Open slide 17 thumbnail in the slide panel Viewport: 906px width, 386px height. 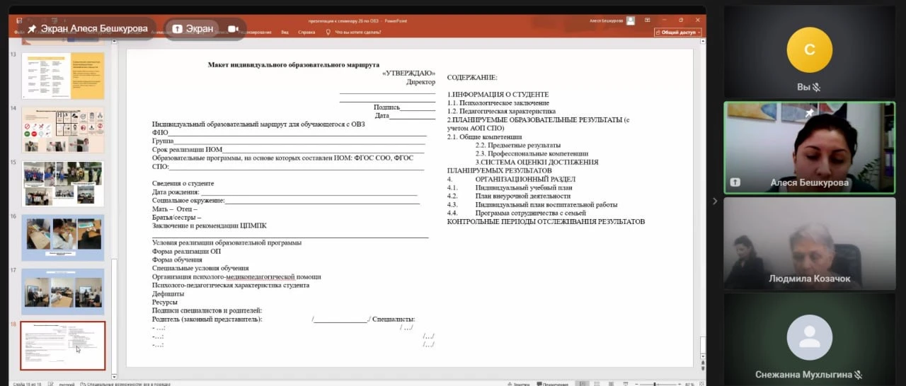pyautogui.click(x=62, y=291)
